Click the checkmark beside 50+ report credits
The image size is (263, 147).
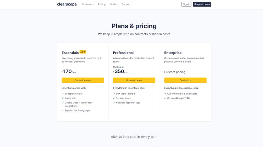[114, 94]
